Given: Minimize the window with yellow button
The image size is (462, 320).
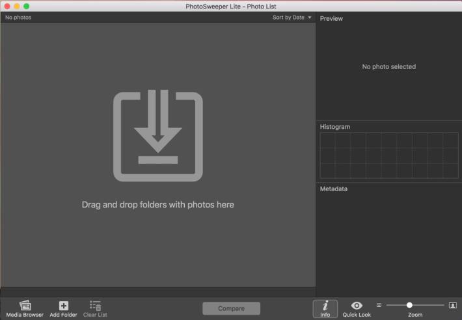Looking at the screenshot, I should pyautogui.click(x=17, y=7).
